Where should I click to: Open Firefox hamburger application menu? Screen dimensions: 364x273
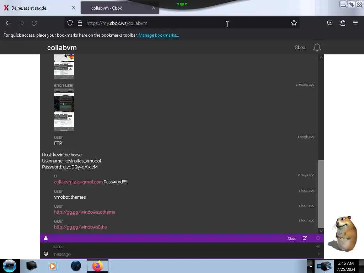355,23
